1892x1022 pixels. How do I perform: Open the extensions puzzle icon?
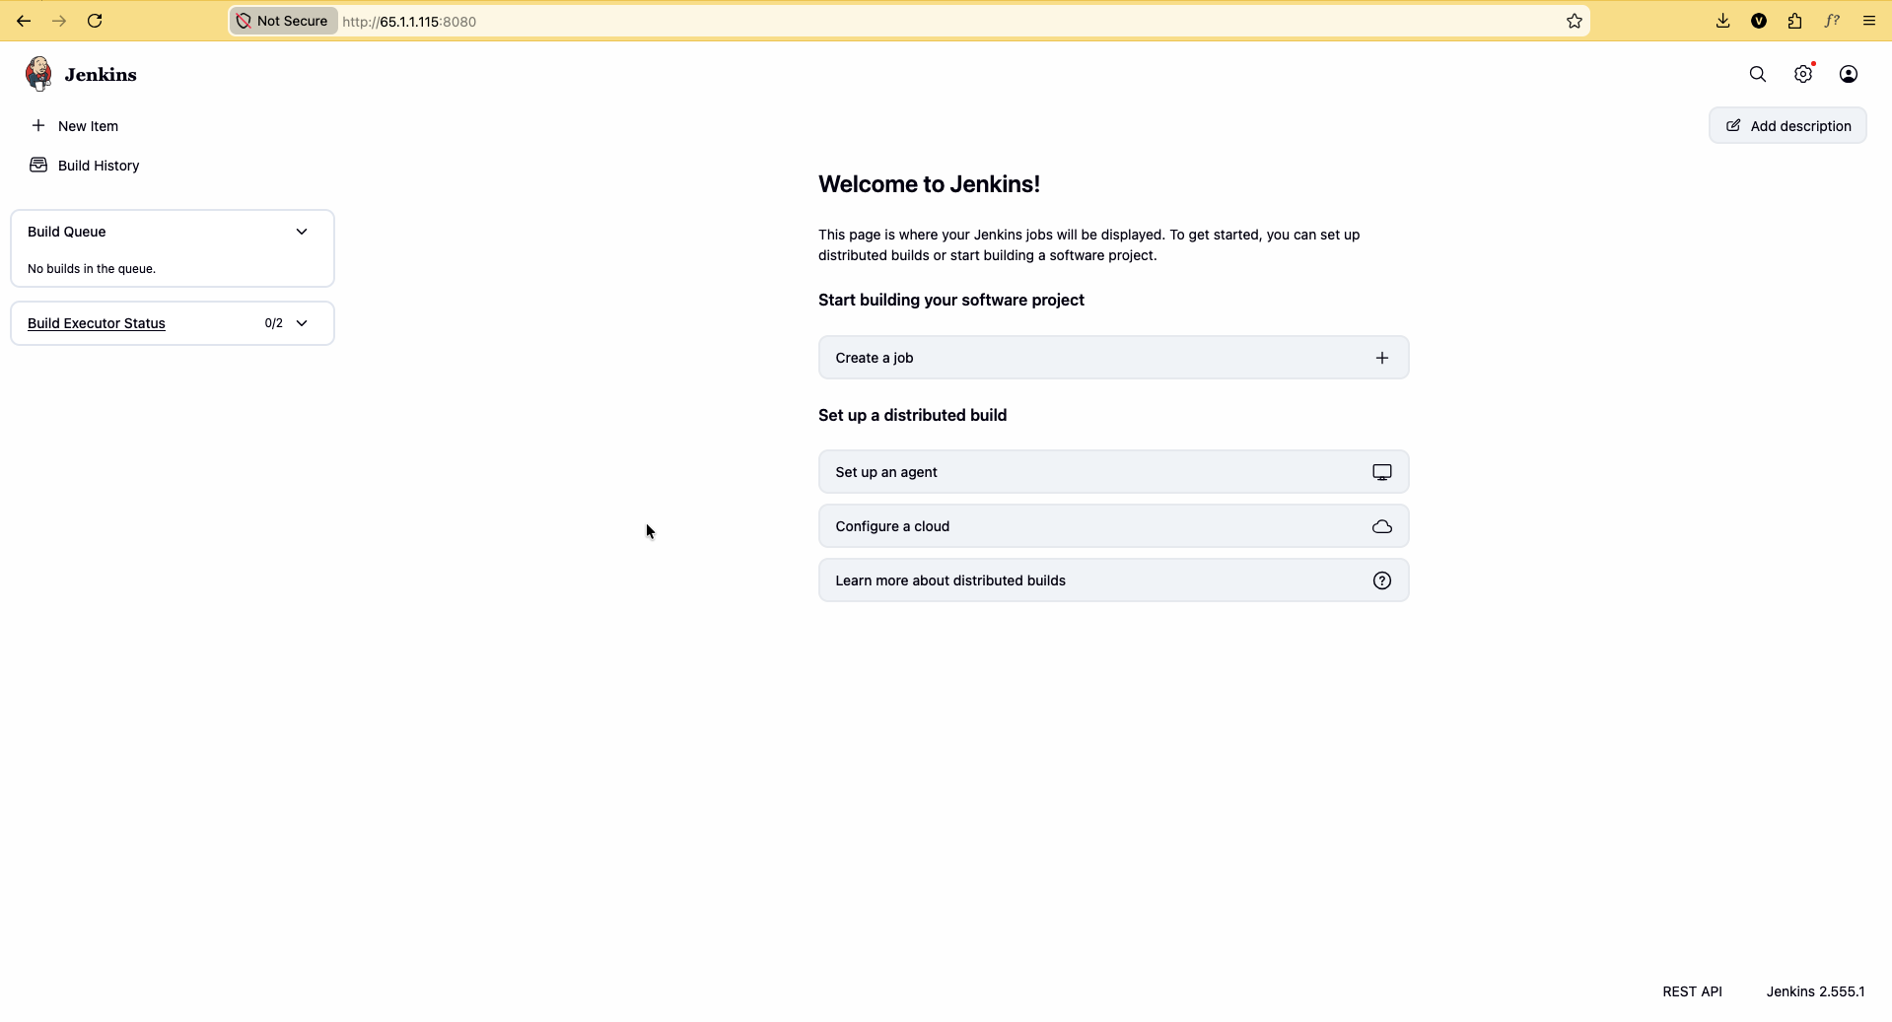coord(1794,21)
